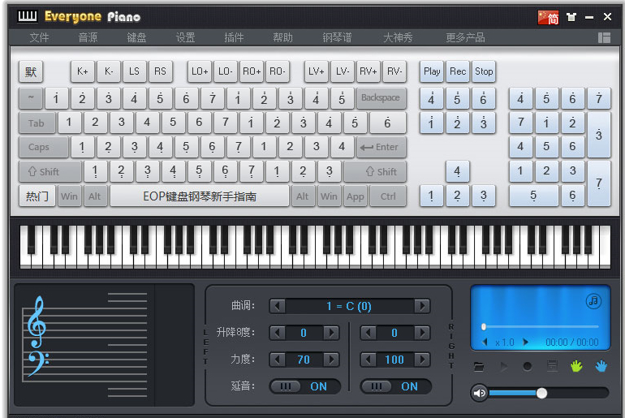Screen dimensions: 625x418
Task: Raise right hand 升降8度 octave value
Action: (x=422, y=333)
